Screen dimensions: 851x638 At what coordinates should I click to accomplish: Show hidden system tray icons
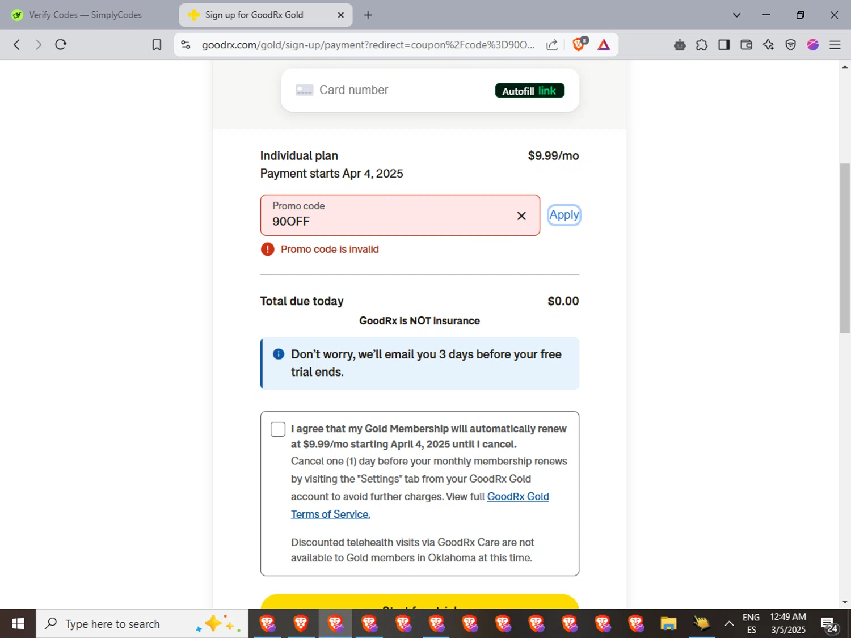tap(729, 624)
